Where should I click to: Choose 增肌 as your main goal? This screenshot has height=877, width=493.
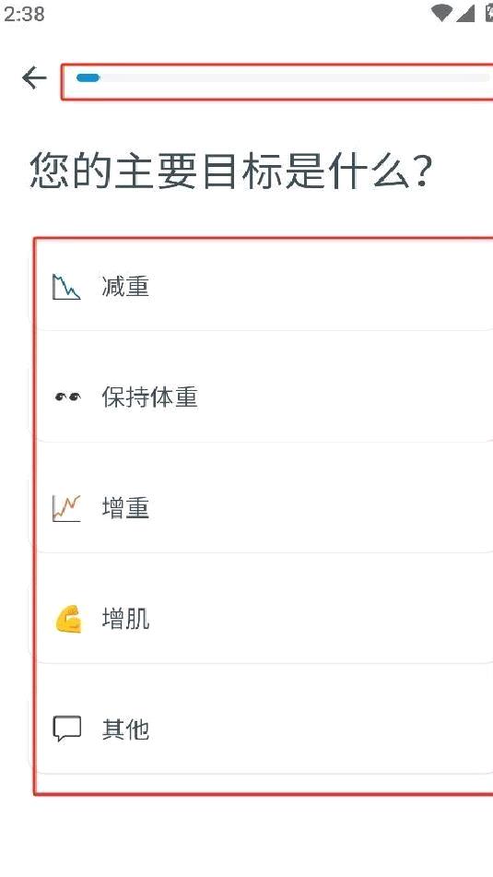tap(262, 619)
